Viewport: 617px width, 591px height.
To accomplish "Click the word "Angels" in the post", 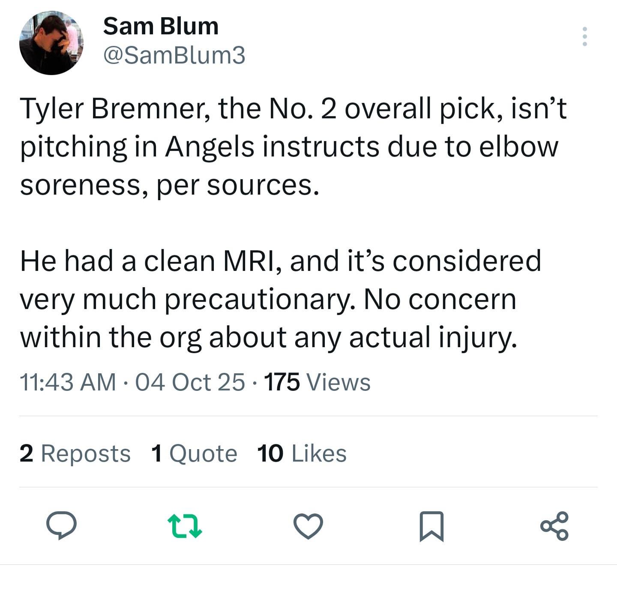I will coord(210,147).
